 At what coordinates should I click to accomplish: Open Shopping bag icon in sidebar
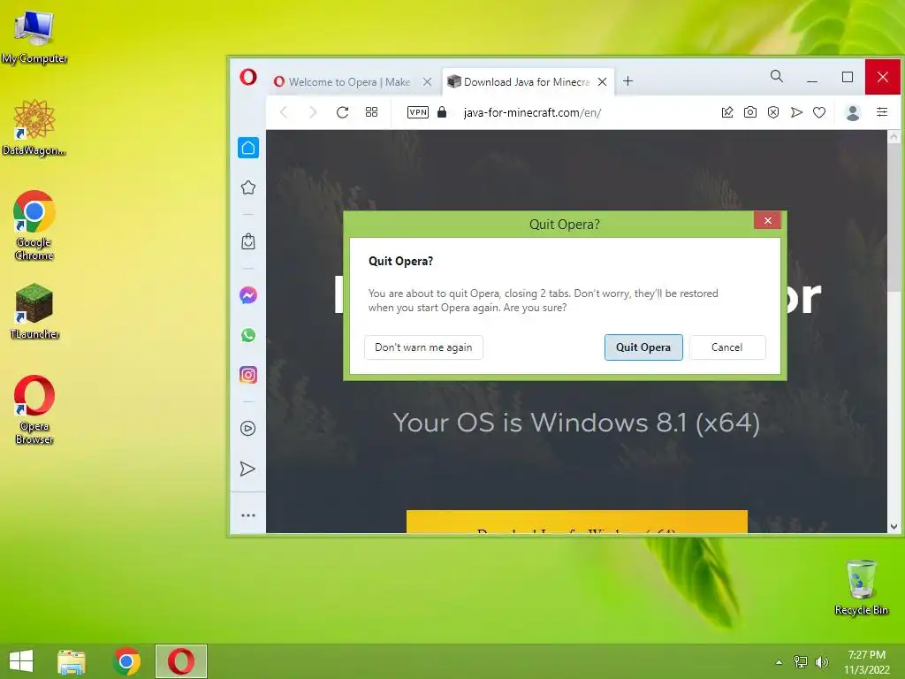pyautogui.click(x=248, y=241)
